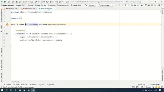Toggle the 2: Favorites tool window

coord(1,52)
